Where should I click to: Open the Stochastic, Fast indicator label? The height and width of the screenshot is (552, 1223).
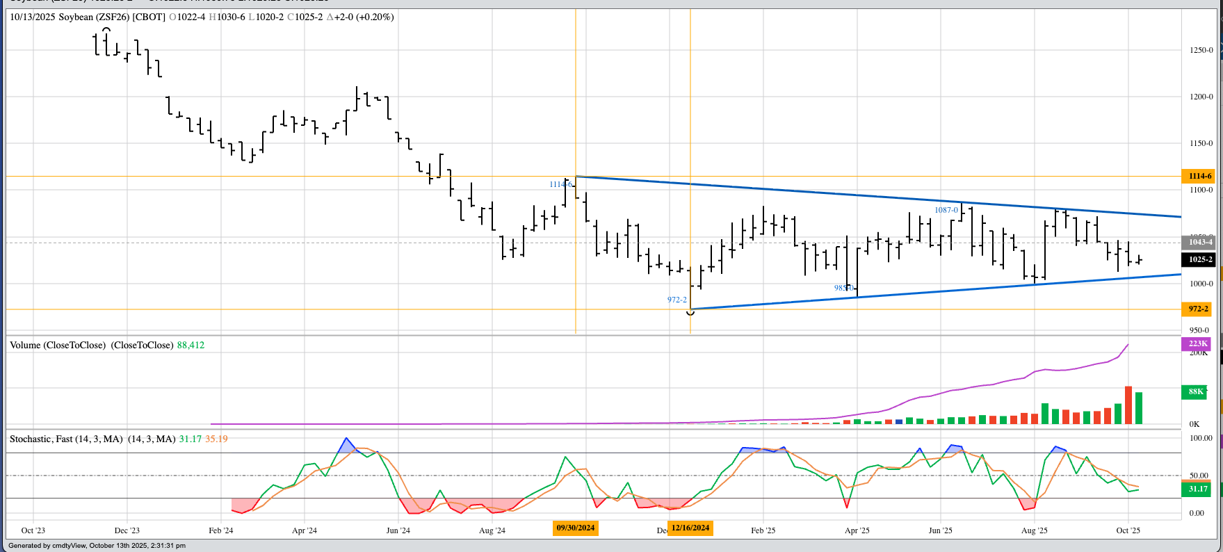coord(66,439)
